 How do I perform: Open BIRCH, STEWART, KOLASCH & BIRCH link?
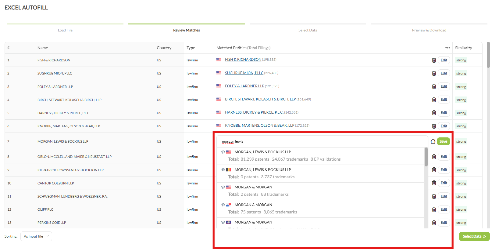point(260,99)
